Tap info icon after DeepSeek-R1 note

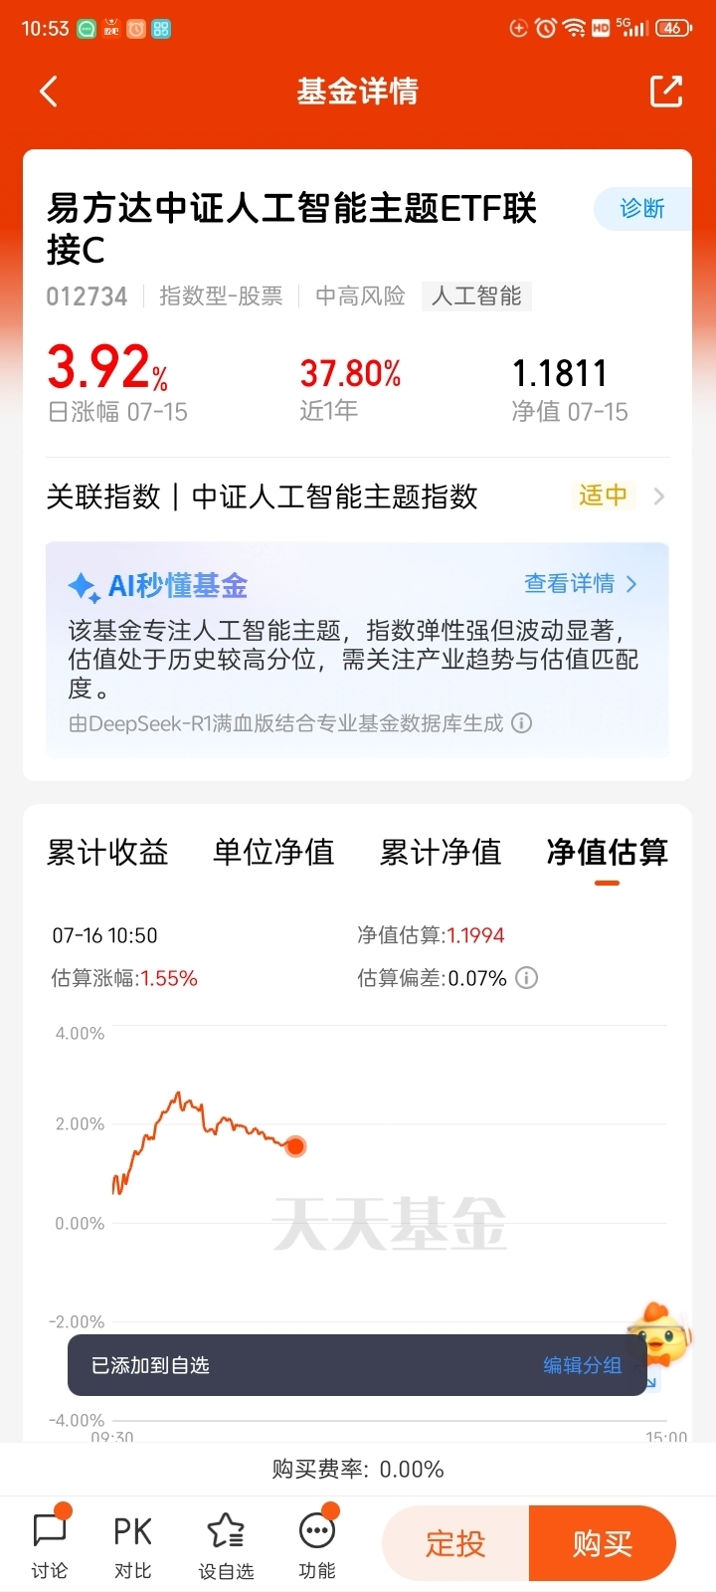click(521, 723)
